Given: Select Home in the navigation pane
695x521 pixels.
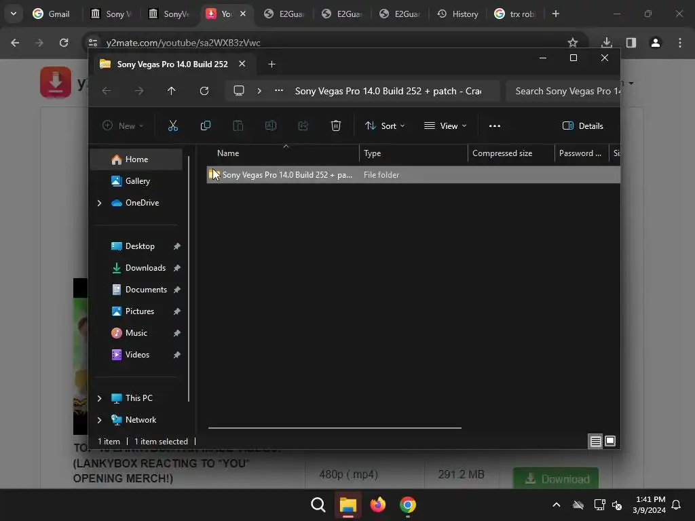Looking at the screenshot, I should [x=136, y=159].
